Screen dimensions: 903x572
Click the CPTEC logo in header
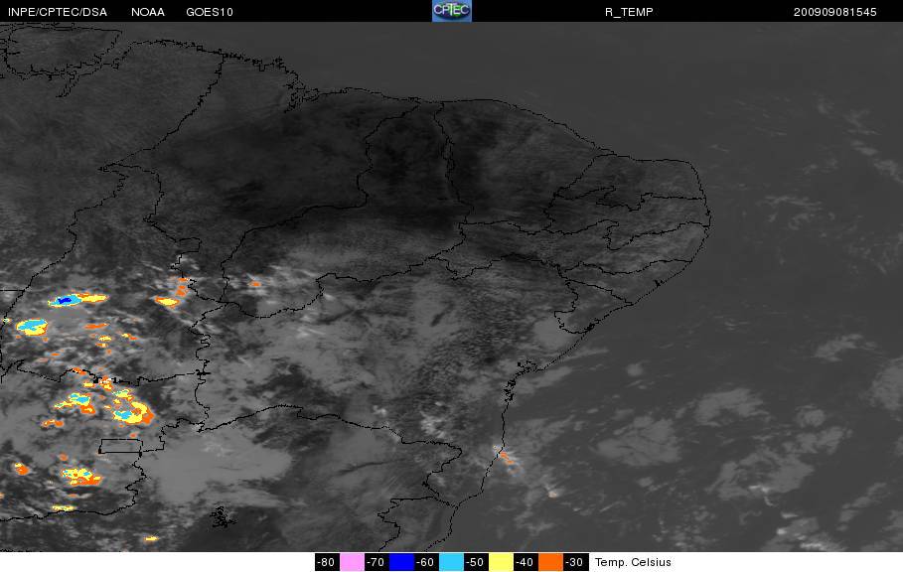(x=451, y=11)
